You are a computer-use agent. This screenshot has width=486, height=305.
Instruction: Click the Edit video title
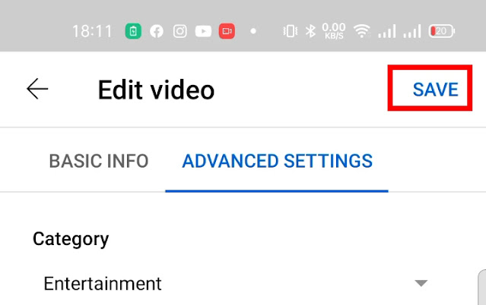coord(156,90)
